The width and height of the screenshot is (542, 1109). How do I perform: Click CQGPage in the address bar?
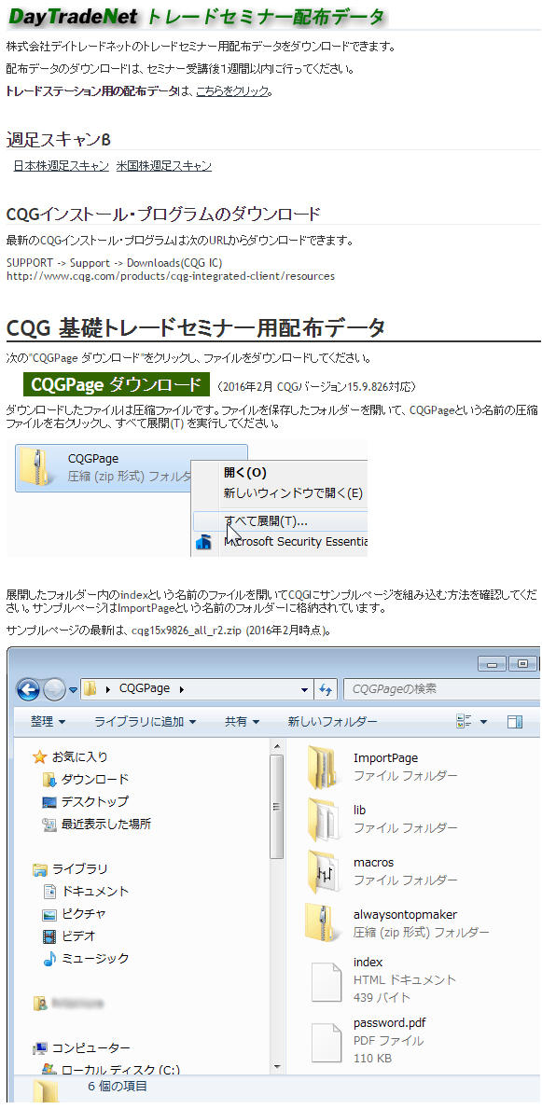146,688
